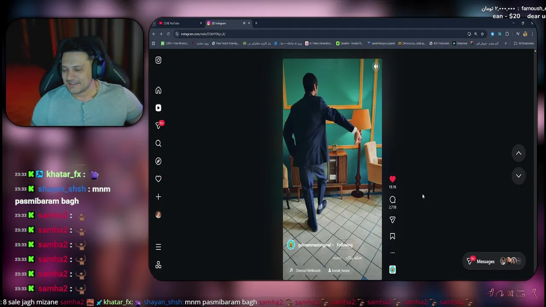This screenshot has height=307, width=546.
Task: Open Dreamina bookmark
Action: coord(460,43)
